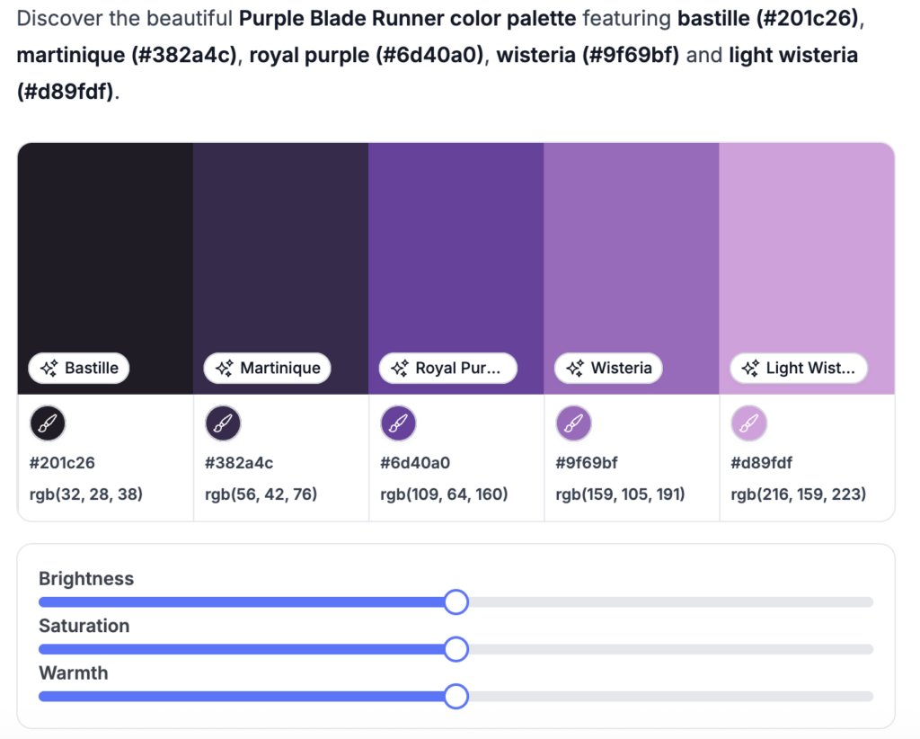This screenshot has width=920, height=739.
Task: Click the Warmth slider handle
Action: 456,696
